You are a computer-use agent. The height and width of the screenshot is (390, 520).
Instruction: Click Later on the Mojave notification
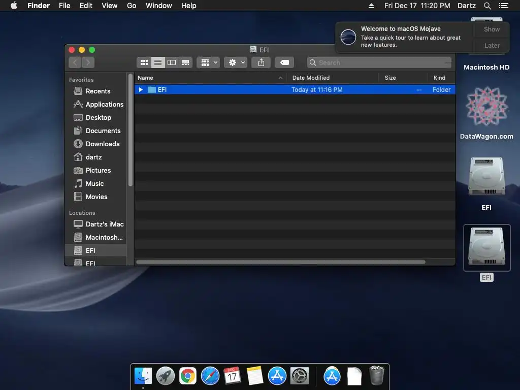pos(492,45)
